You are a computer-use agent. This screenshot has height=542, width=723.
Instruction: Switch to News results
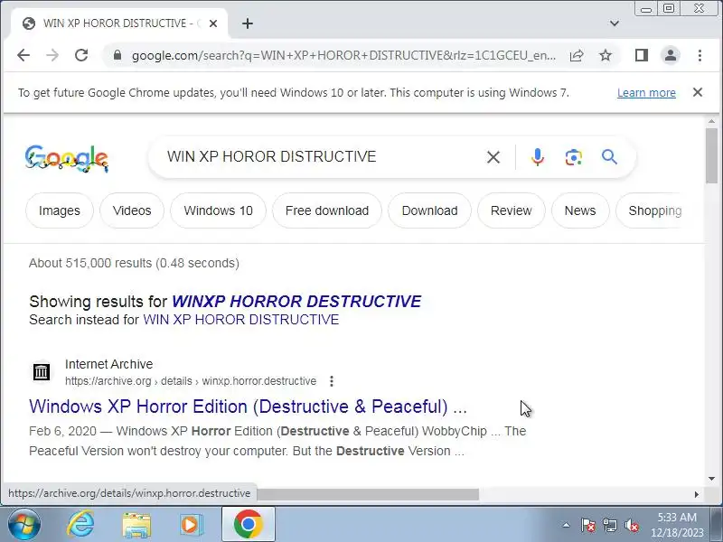(x=580, y=210)
